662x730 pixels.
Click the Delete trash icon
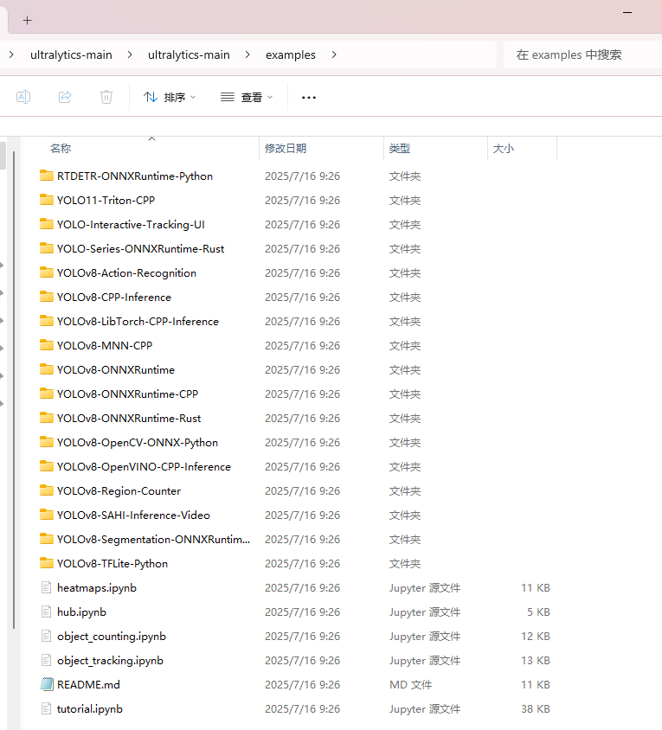pos(106,97)
